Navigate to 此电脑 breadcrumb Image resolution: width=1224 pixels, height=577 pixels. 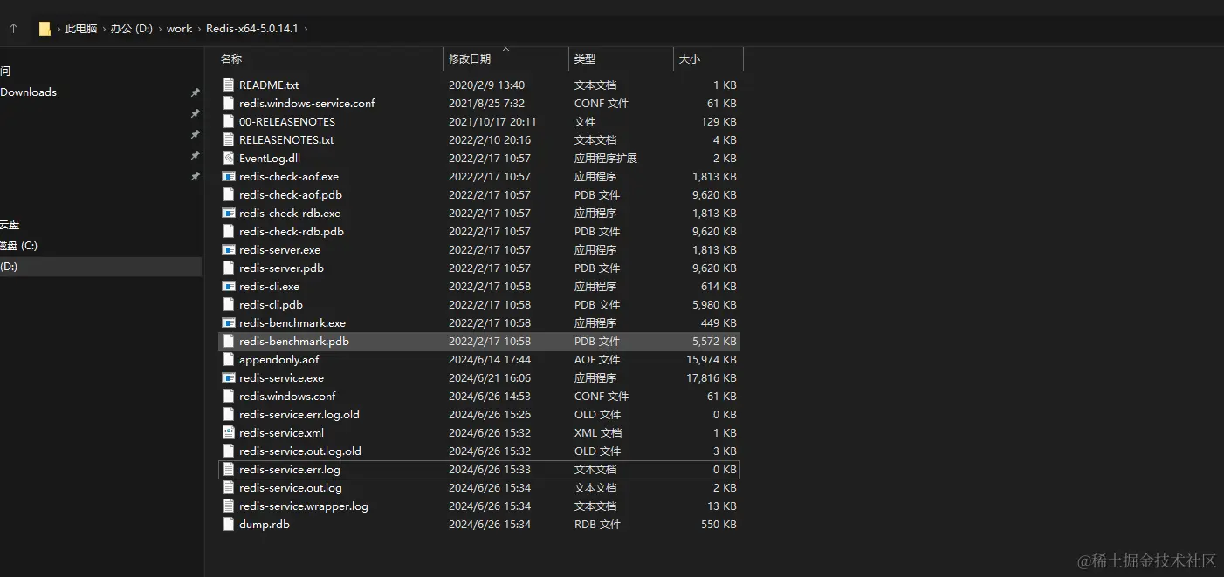coord(81,29)
